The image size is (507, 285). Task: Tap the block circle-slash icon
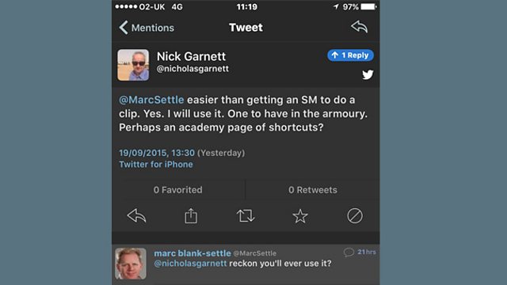tap(355, 216)
